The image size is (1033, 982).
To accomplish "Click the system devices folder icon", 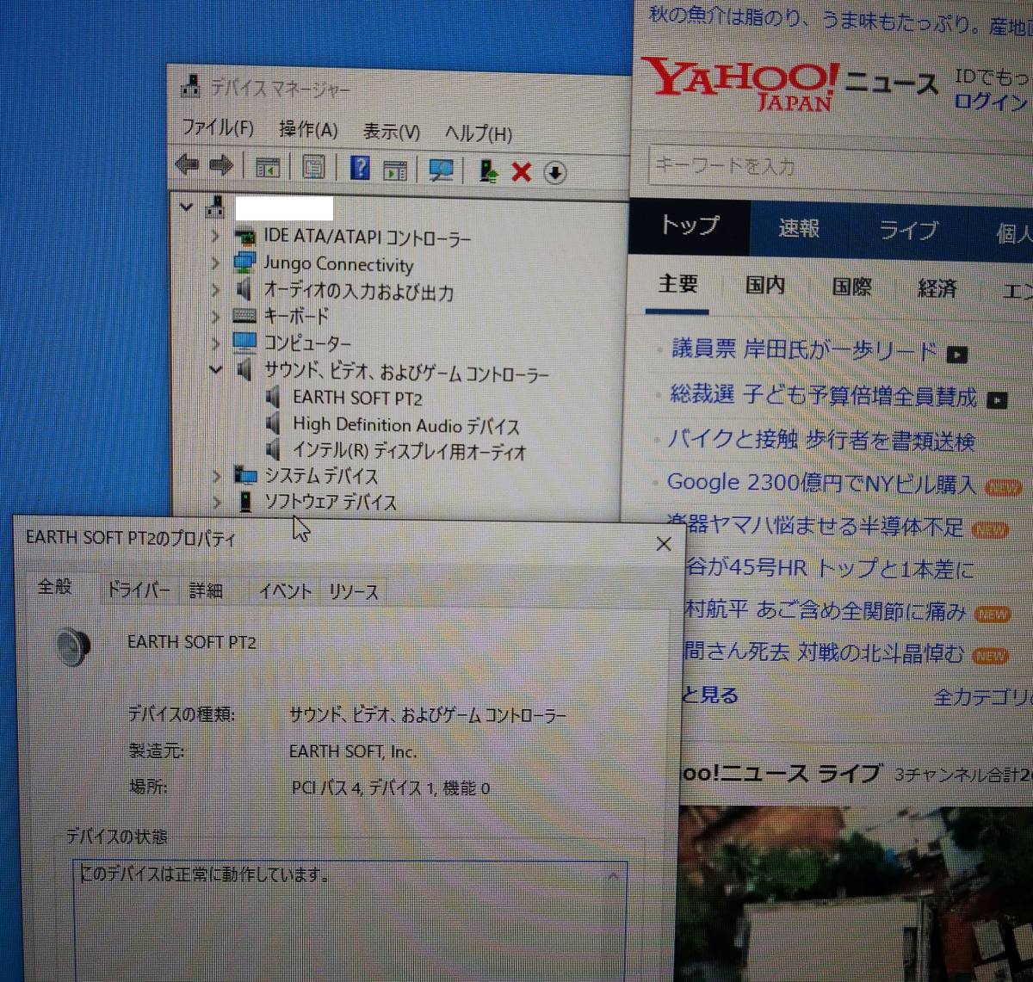I will coord(245,474).
